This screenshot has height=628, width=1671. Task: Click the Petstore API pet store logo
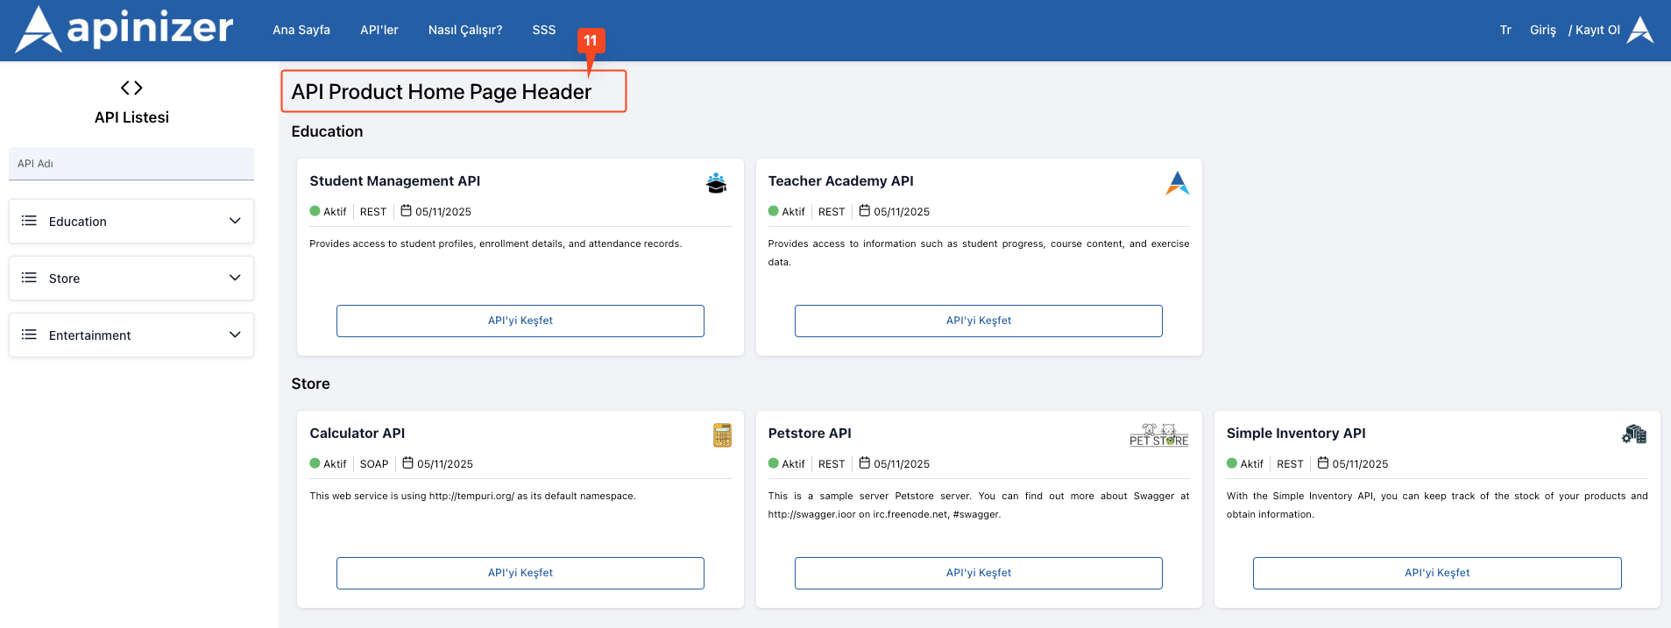[x=1158, y=435]
